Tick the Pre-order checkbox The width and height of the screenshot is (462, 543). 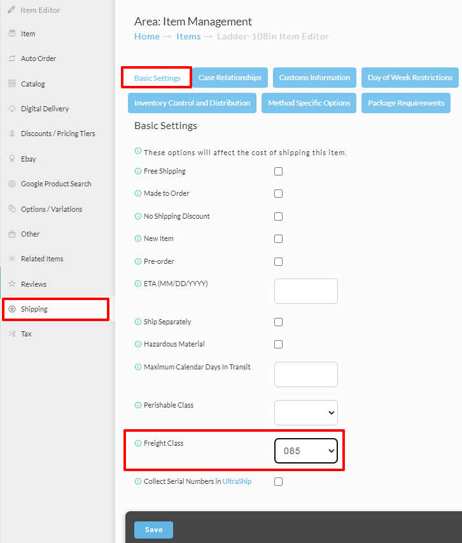[x=278, y=261]
